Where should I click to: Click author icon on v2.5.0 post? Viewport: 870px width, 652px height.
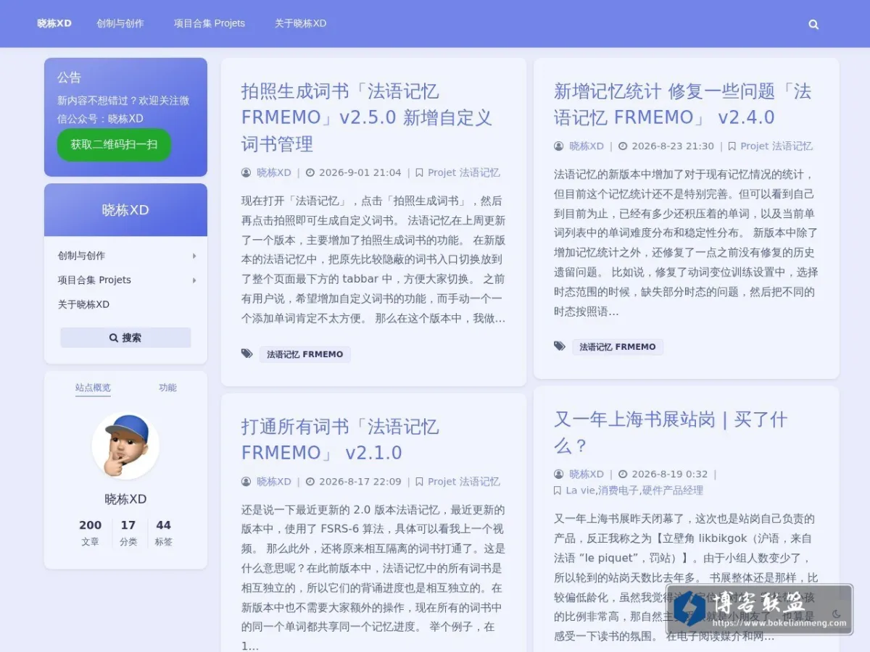click(x=246, y=172)
